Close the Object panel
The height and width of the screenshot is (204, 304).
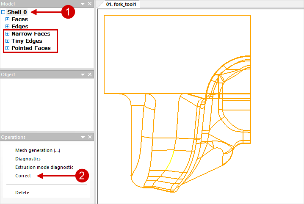click(x=89, y=74)
